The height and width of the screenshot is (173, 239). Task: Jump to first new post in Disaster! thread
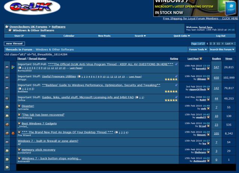[19, 106]
